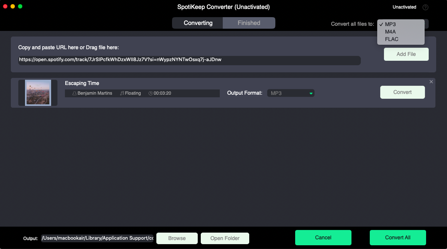The image size is (447, 249).
Task: Click the Convert button for Escaping Time
Action: click(x=402, y=92)
